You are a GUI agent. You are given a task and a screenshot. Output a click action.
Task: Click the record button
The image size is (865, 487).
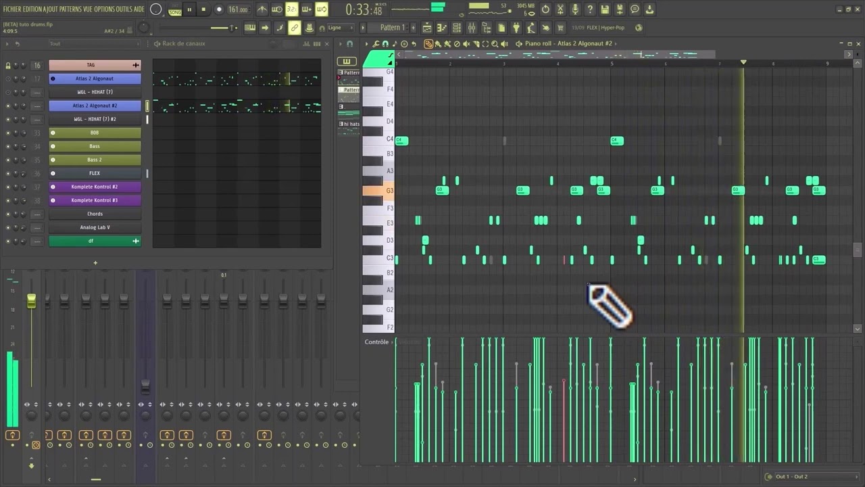pos(219,9)
